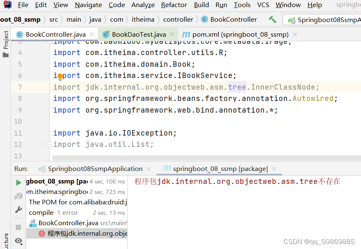Click the rerun failed/incremental icon below Run
The height and width of the screenshot is (249, 361).
[19, 196]
